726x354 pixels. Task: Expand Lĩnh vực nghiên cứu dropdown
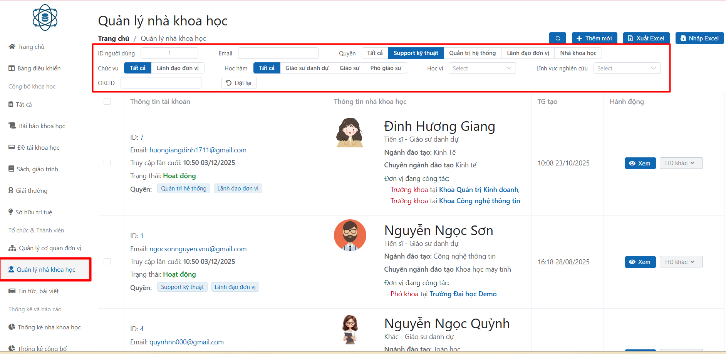(x=627, y=68)
